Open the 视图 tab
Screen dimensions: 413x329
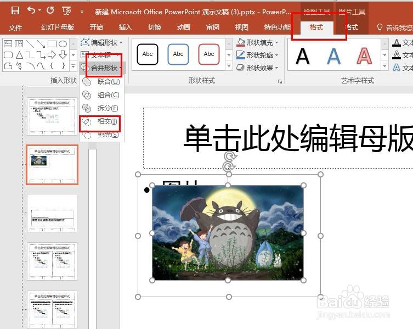coord(241,27)
